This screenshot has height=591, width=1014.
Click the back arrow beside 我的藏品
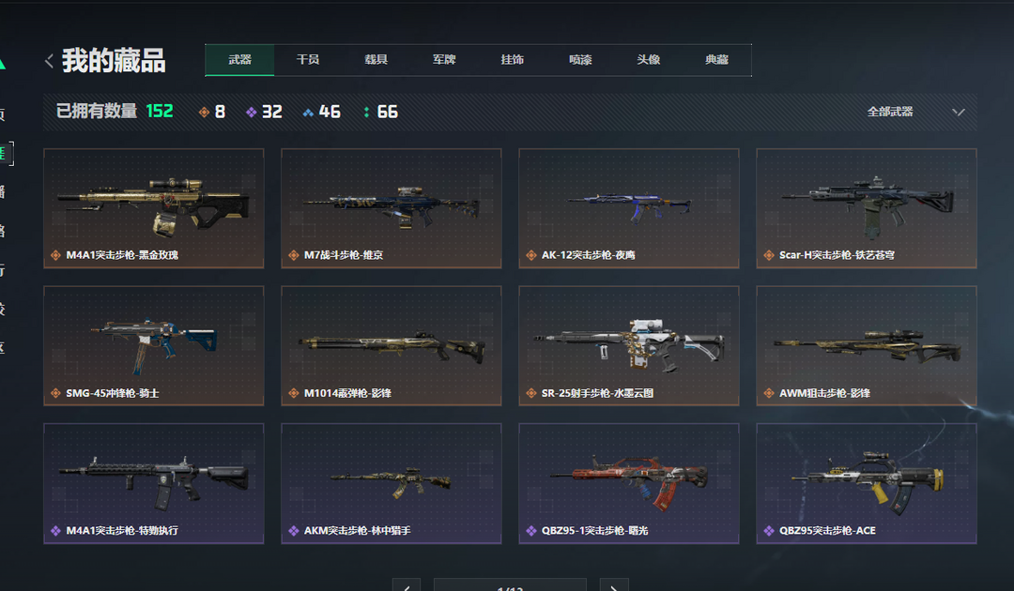[x=49, y=61]
